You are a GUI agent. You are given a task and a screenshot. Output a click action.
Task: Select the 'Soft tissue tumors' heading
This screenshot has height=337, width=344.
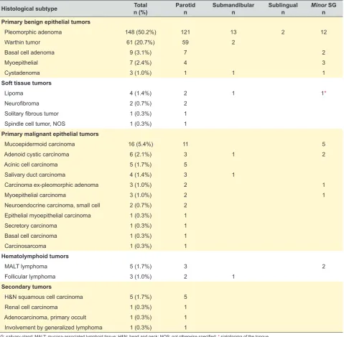click(x=27, y=83)
